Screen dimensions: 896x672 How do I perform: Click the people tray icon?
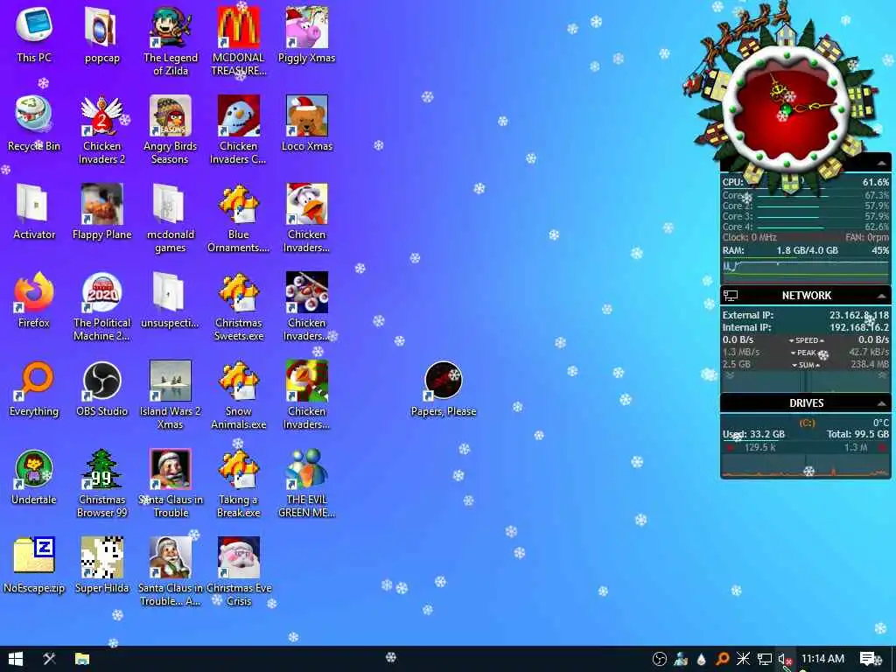tap(681, 659)
